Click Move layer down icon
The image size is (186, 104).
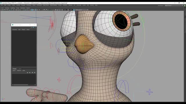click(30, 73)
